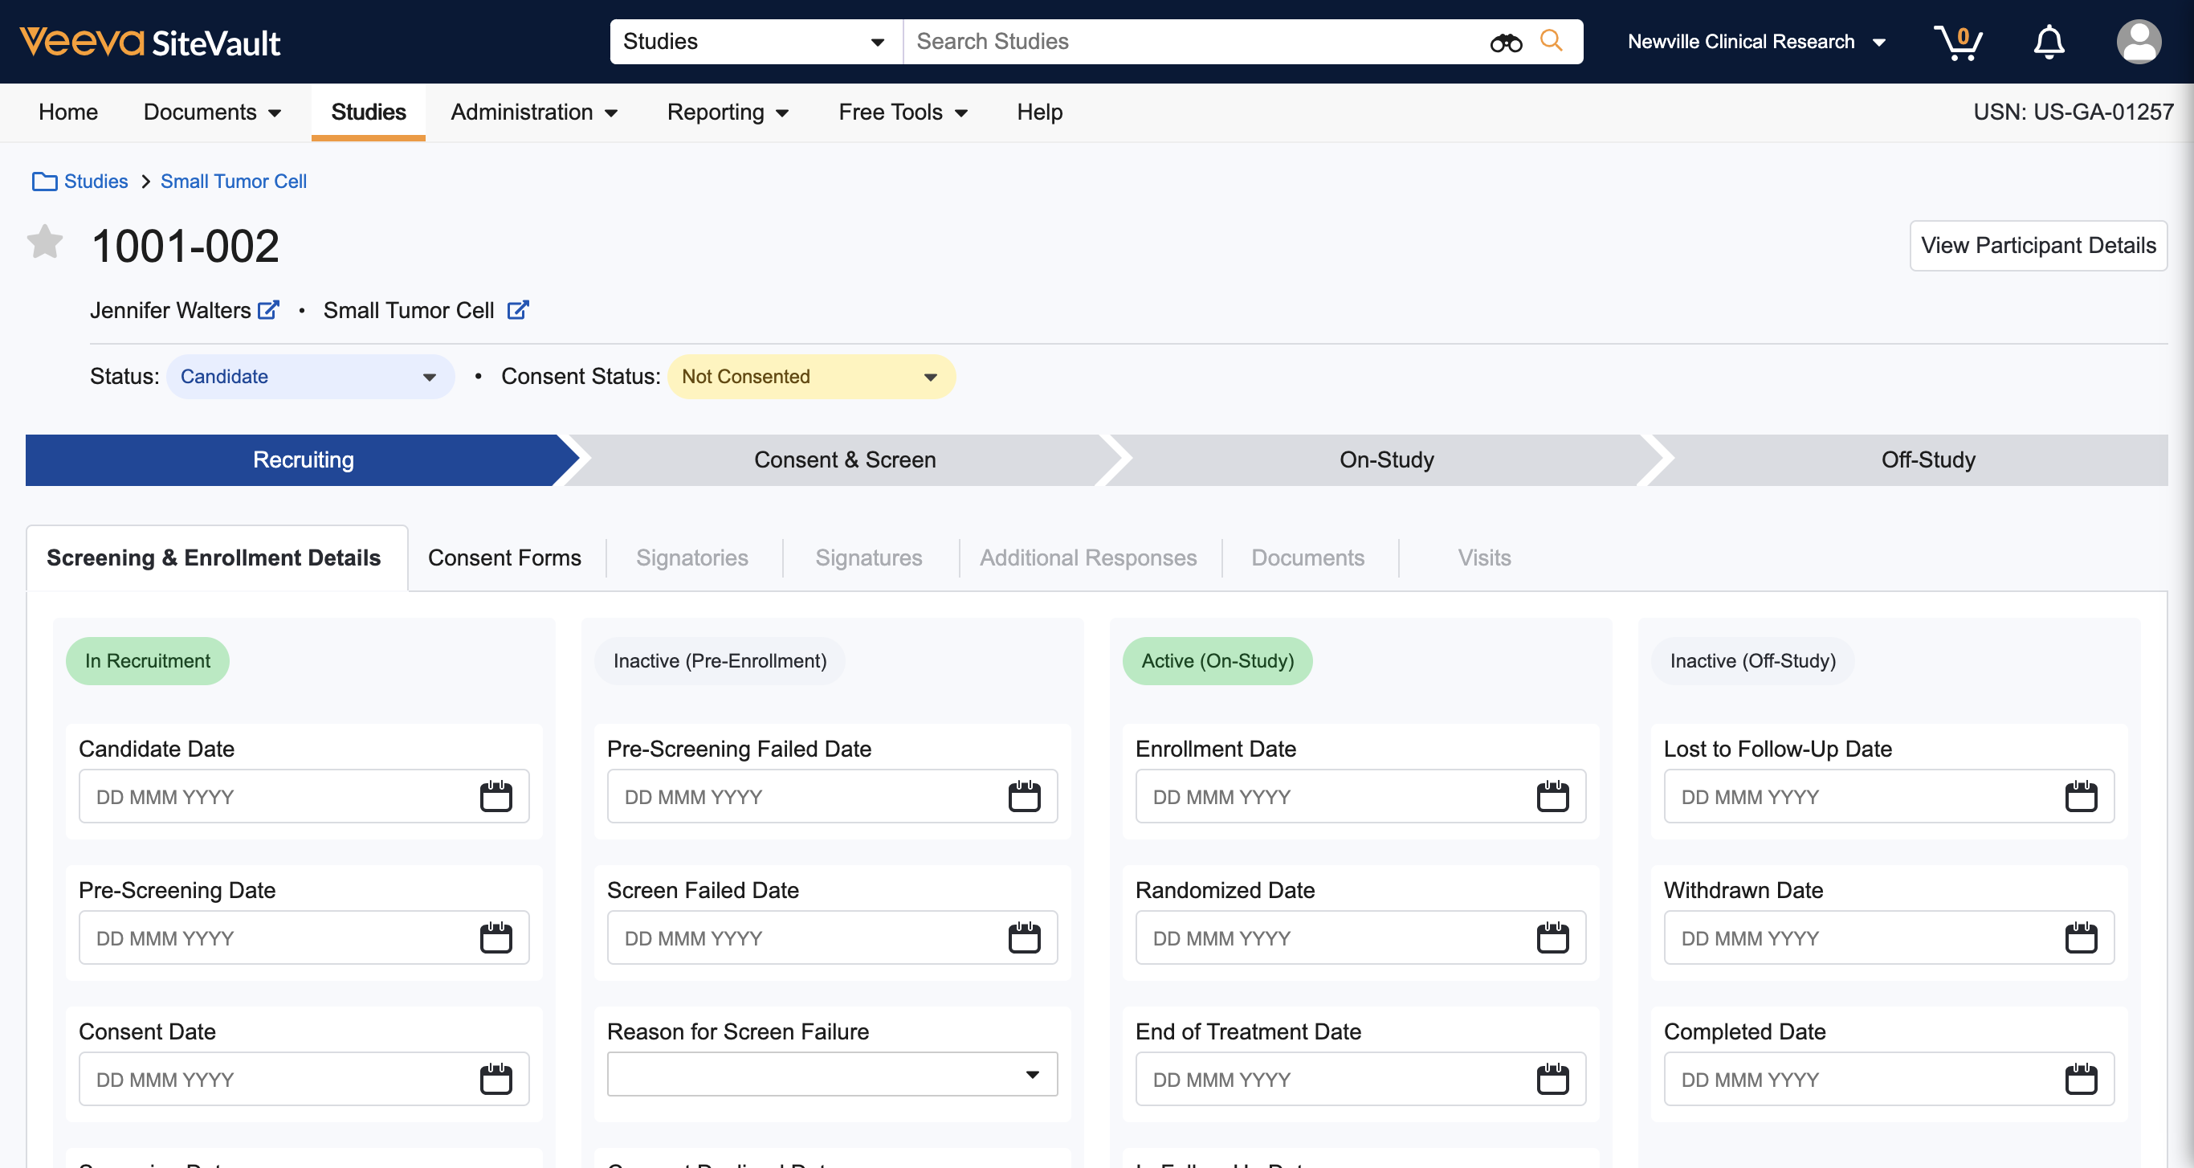Open calendar picker for Enrollment Date
This screenshot has height=1168, width=2194.
pyautogui.click(x=1552, y=797)
